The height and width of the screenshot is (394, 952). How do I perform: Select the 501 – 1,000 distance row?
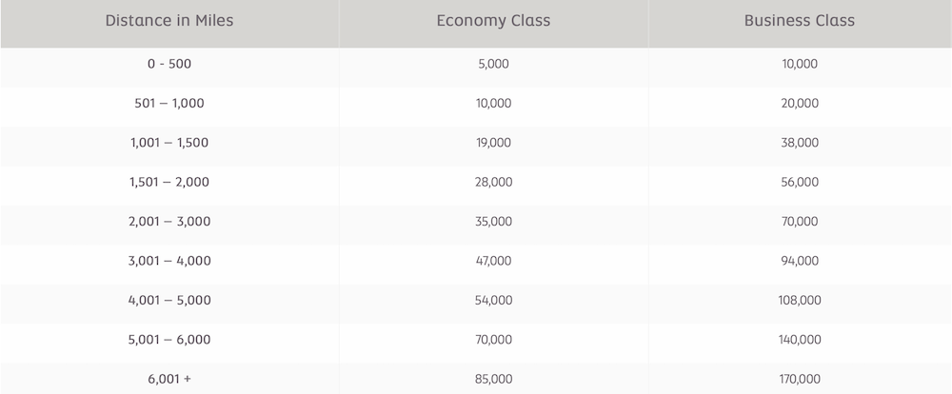point(476,103)
